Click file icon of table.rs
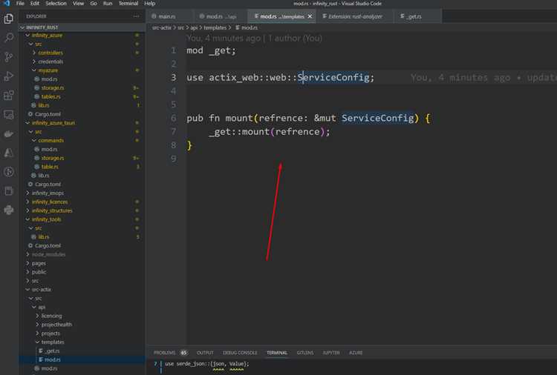Screen dimensions: 557x375 point(36,167)
